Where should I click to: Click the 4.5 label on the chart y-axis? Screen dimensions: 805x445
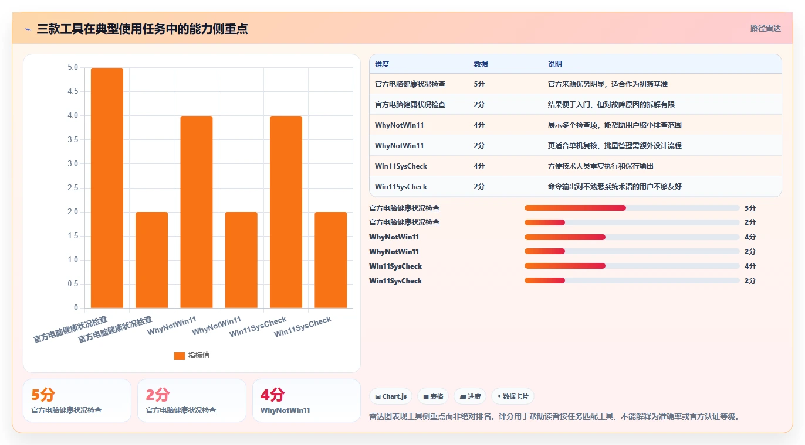(x=73, y=91)
